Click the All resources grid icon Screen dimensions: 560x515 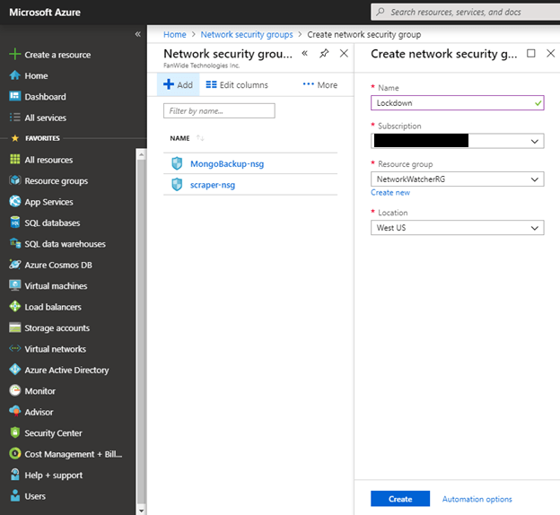click(15, 160)
